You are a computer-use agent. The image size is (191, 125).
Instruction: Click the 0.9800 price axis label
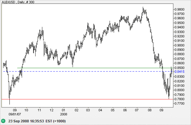point(179,9)
